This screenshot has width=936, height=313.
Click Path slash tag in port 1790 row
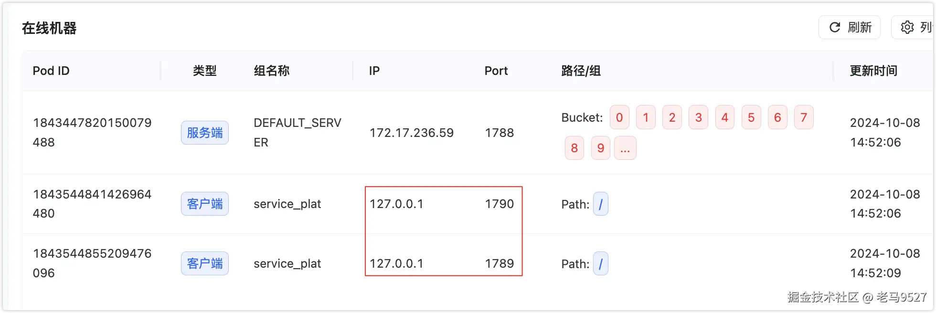(600, 204)
